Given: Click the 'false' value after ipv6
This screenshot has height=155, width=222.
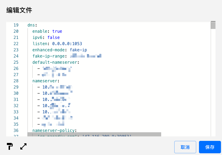Looking at the screenshot, I should pyautogui.click(x=54, y=38).
